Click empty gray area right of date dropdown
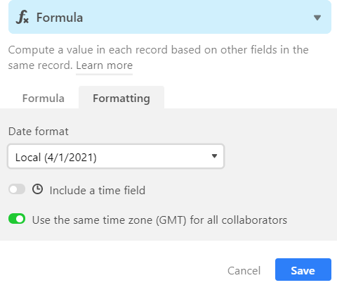The width and height of the screenshot is (337, 285). (279, 156)
